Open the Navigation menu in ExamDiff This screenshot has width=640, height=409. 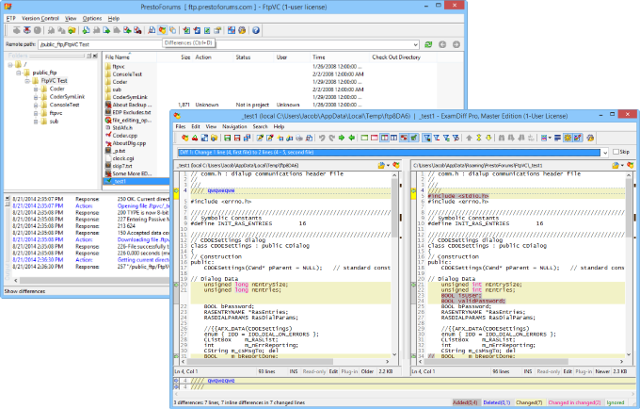pos(234,126)
